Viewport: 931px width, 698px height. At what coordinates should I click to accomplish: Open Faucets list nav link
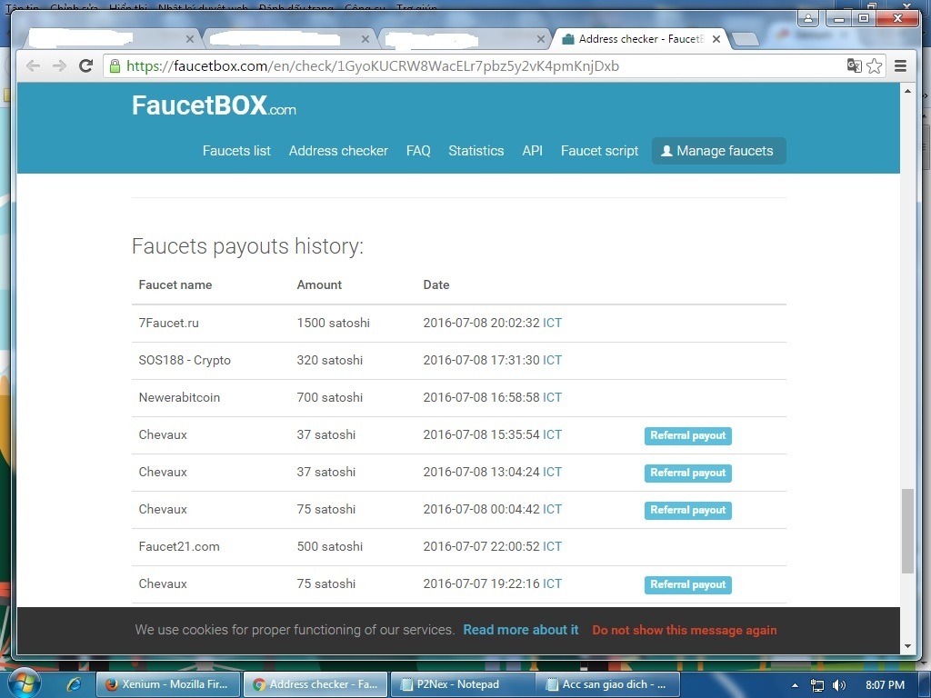[236, 151]
